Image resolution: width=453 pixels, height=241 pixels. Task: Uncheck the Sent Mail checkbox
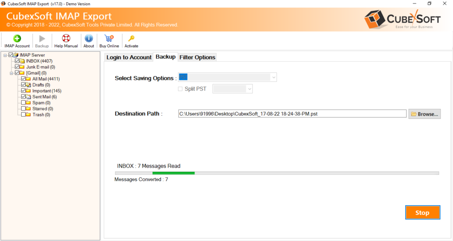click(x=23, y=97)
